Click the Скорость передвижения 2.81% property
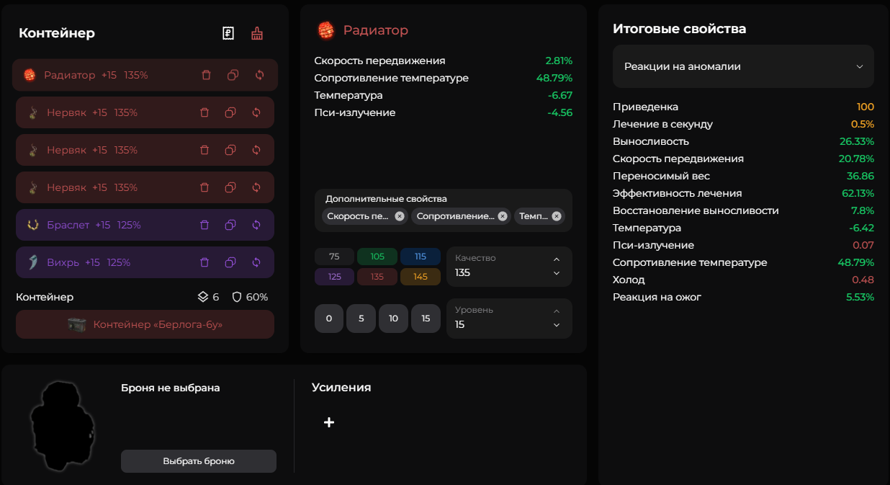 pos(444,61)
